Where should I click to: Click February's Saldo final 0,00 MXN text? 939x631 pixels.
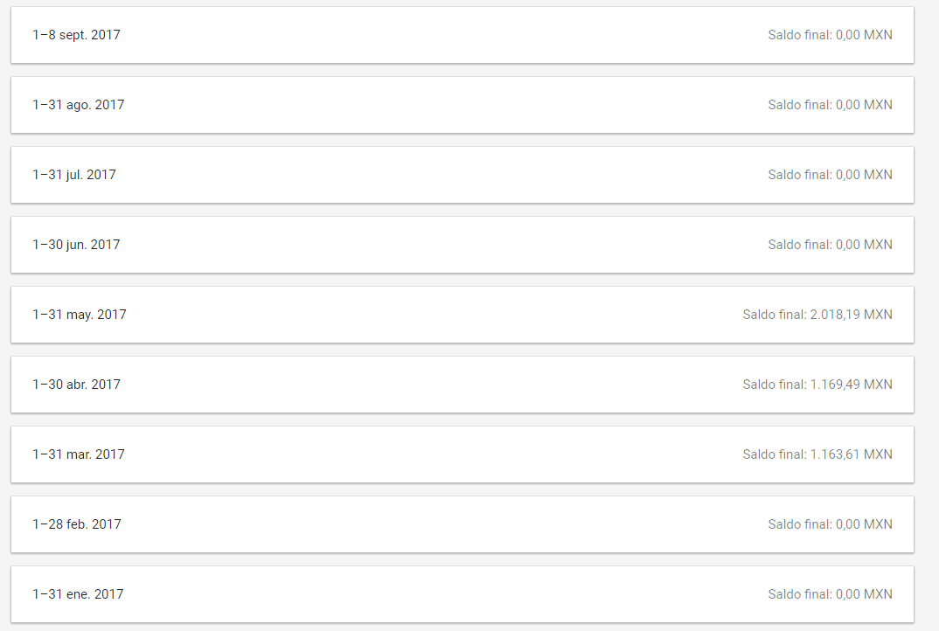point(830,524)
